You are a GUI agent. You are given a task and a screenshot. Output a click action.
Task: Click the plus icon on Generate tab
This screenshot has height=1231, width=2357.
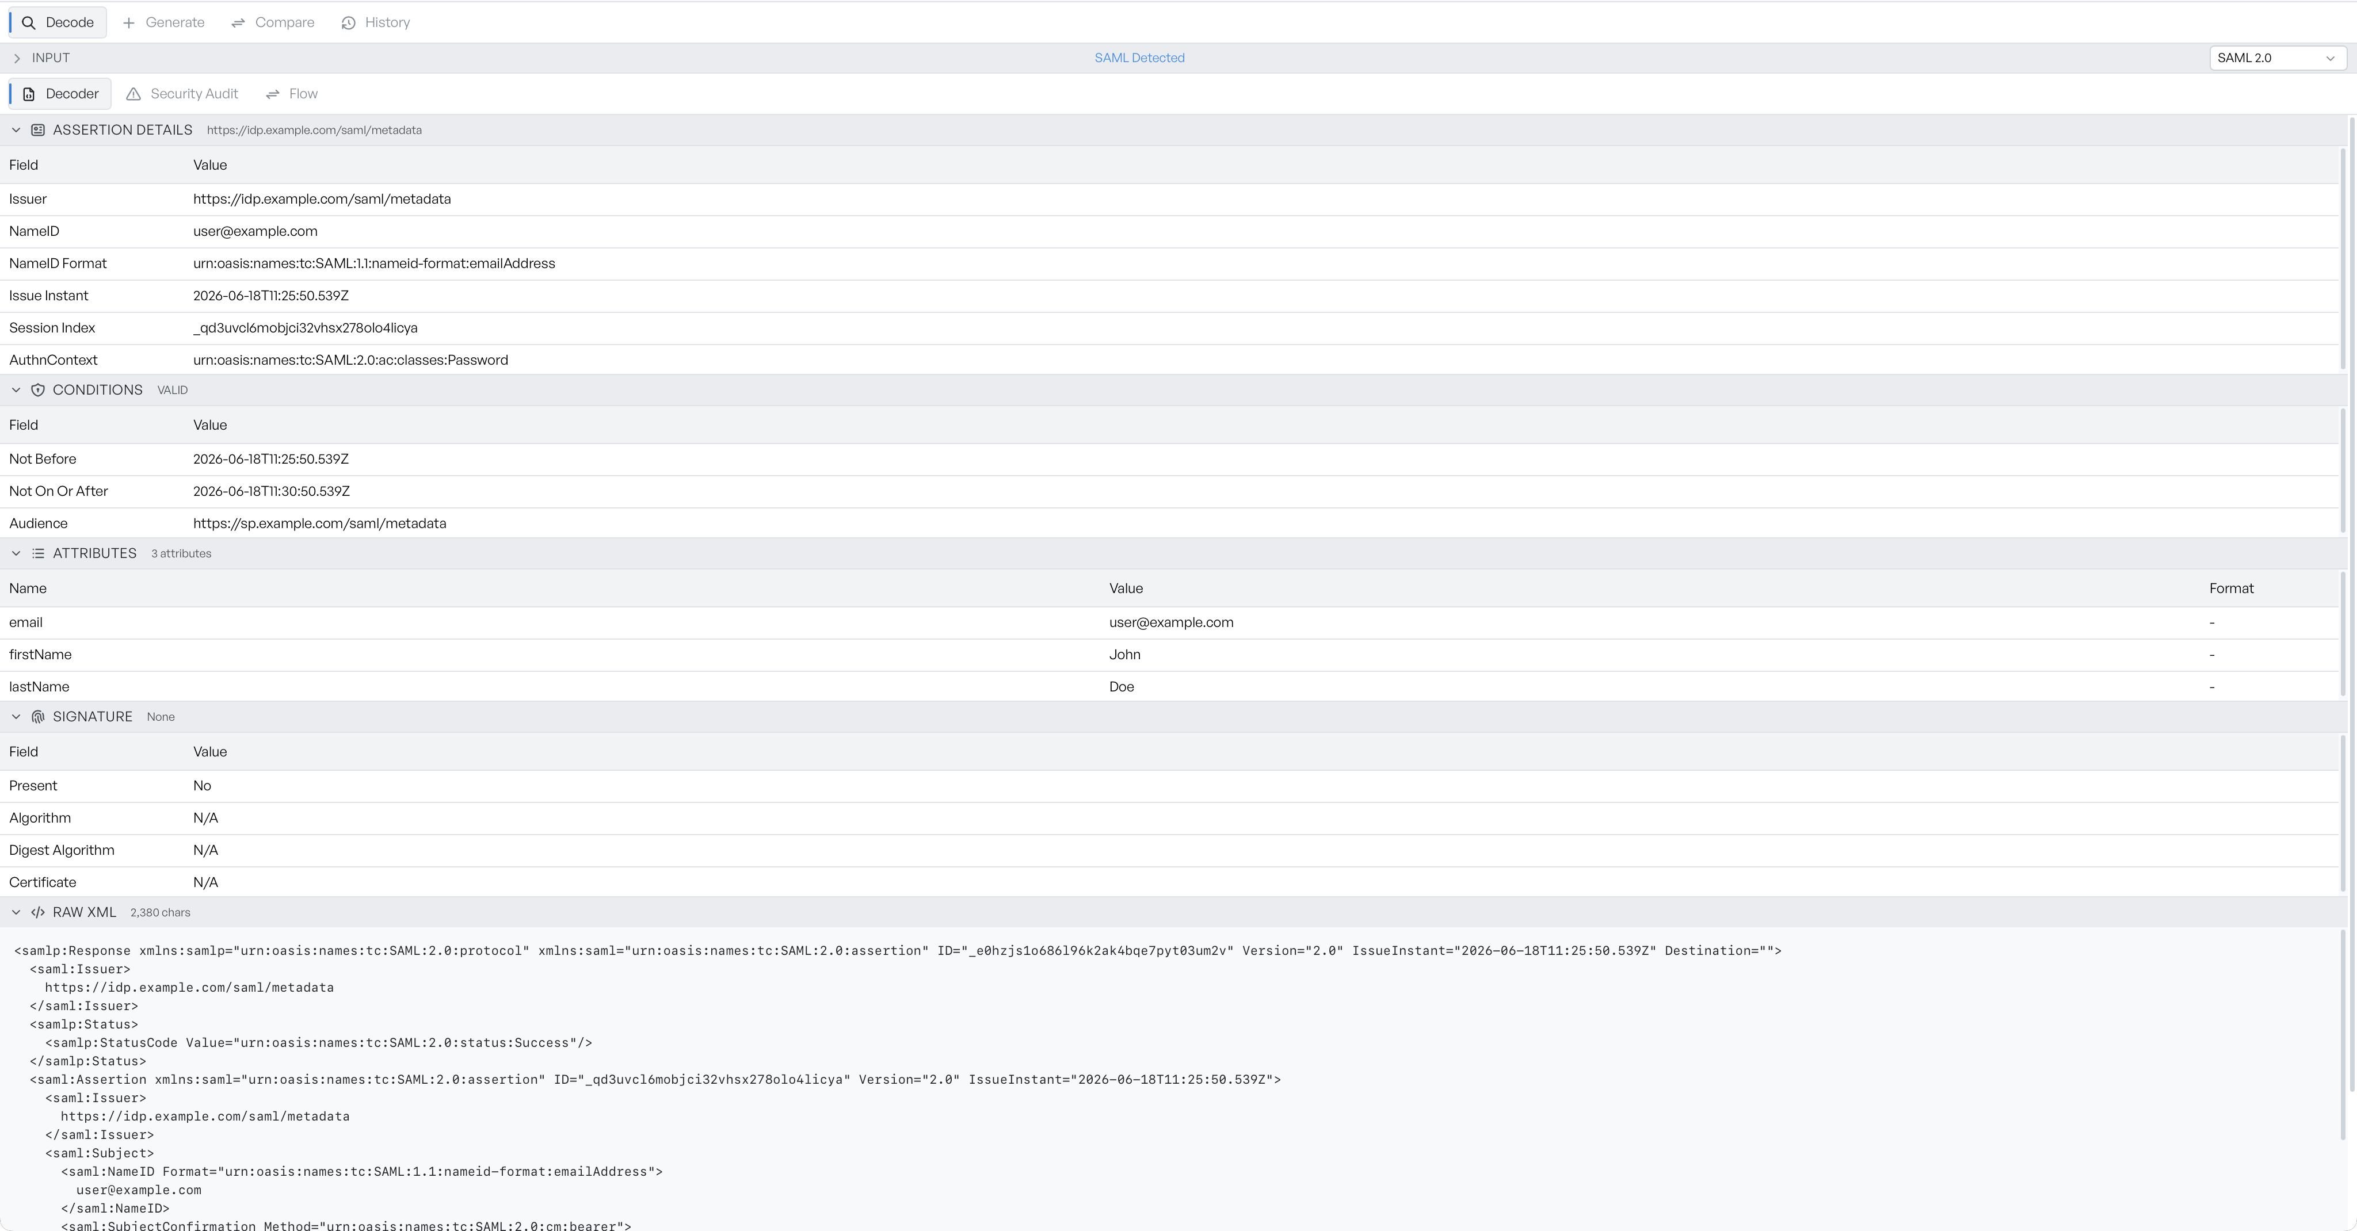click(129, 23)
